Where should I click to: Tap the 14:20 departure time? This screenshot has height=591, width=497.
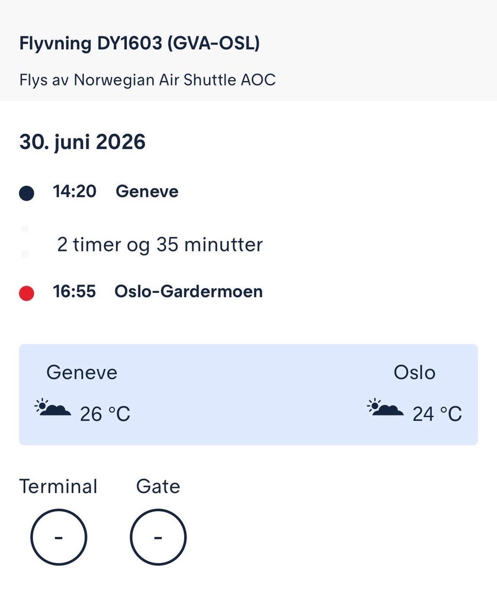(75, 191)
